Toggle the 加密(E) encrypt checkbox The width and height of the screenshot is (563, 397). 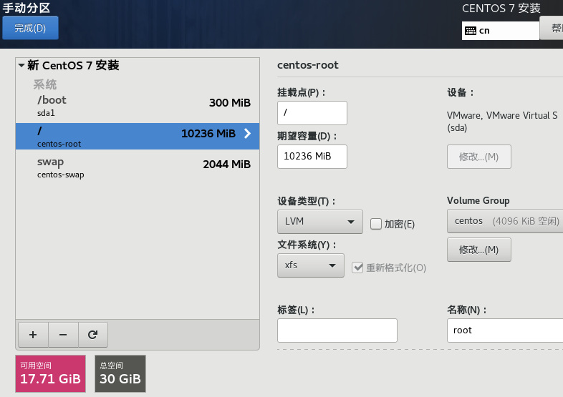coord(375,224)
